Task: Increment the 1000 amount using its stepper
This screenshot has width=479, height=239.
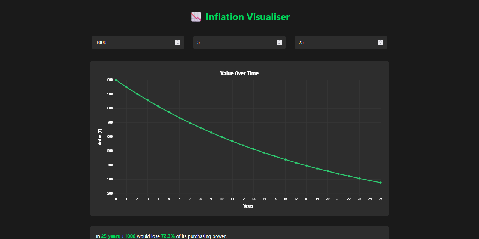Action: click(x=178, y=41)
